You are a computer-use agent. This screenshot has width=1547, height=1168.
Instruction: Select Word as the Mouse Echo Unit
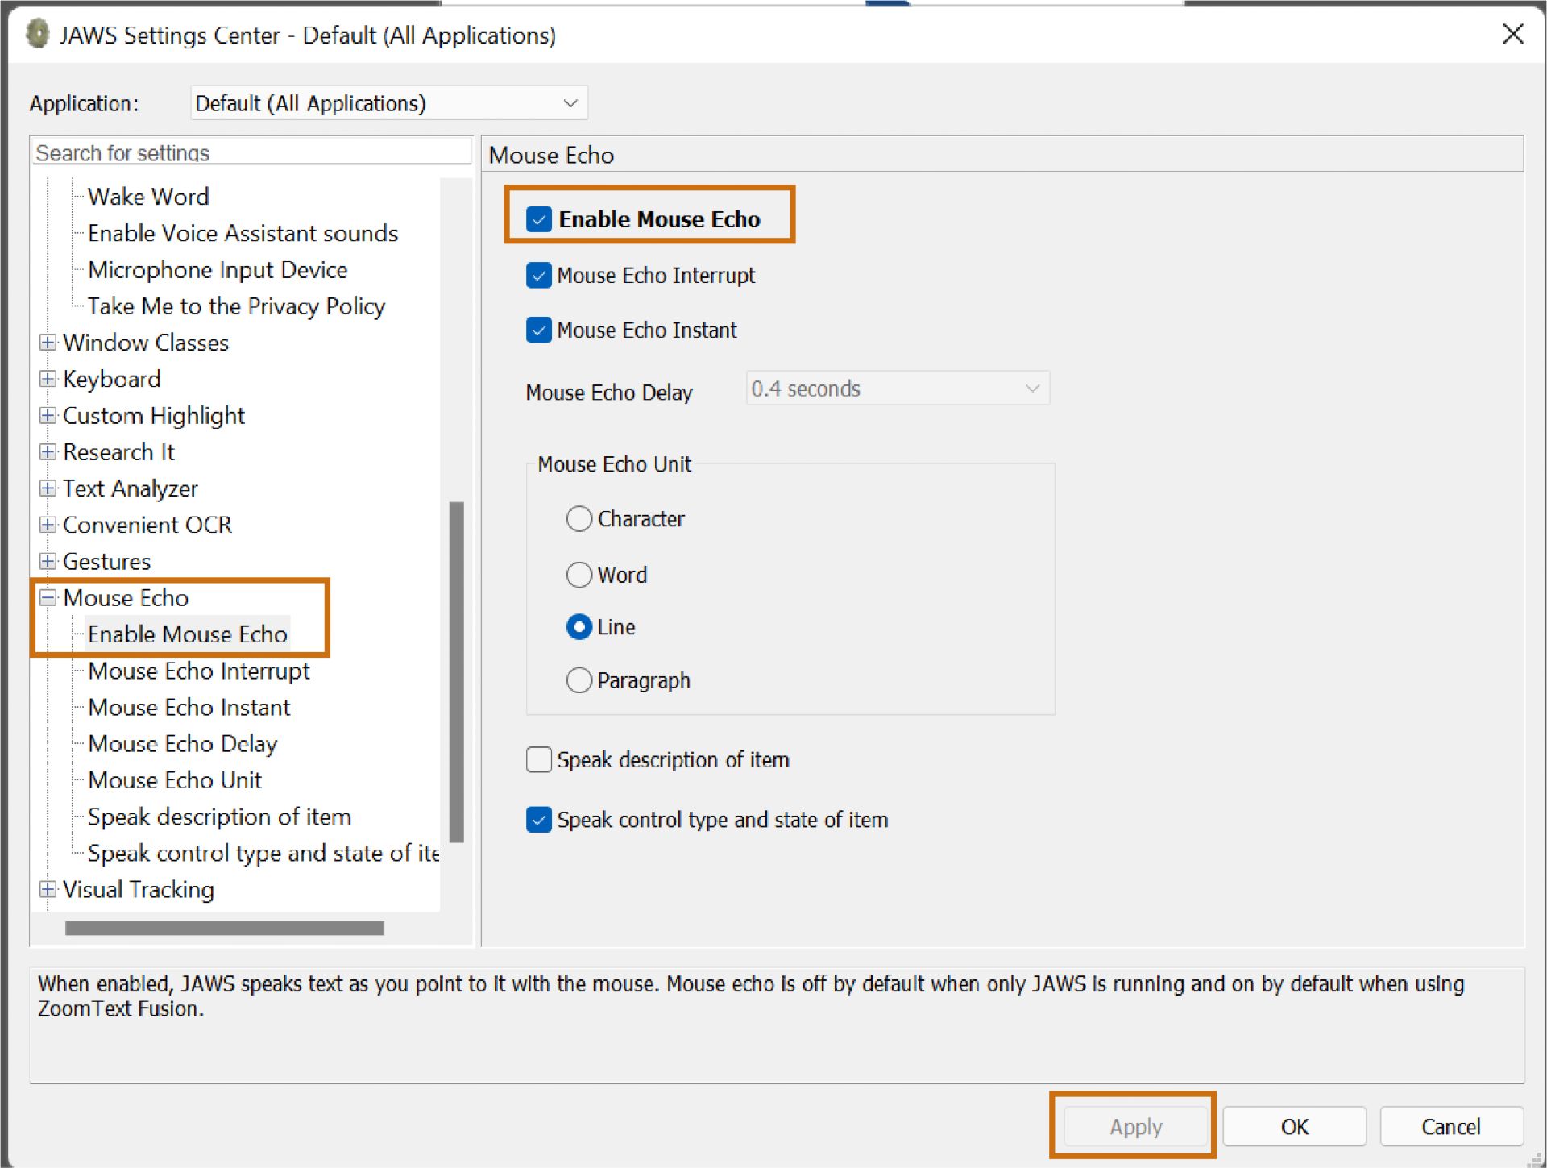pos(579,574)
